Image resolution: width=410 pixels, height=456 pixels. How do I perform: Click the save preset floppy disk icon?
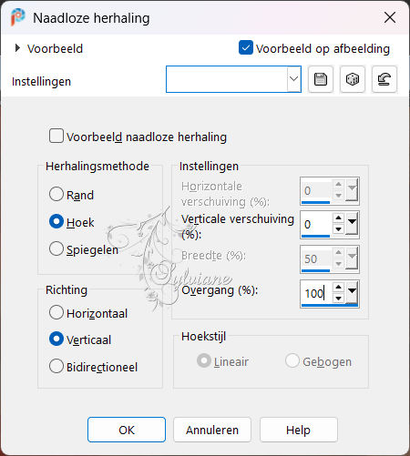pyautogui.click(x=321, y=79)
